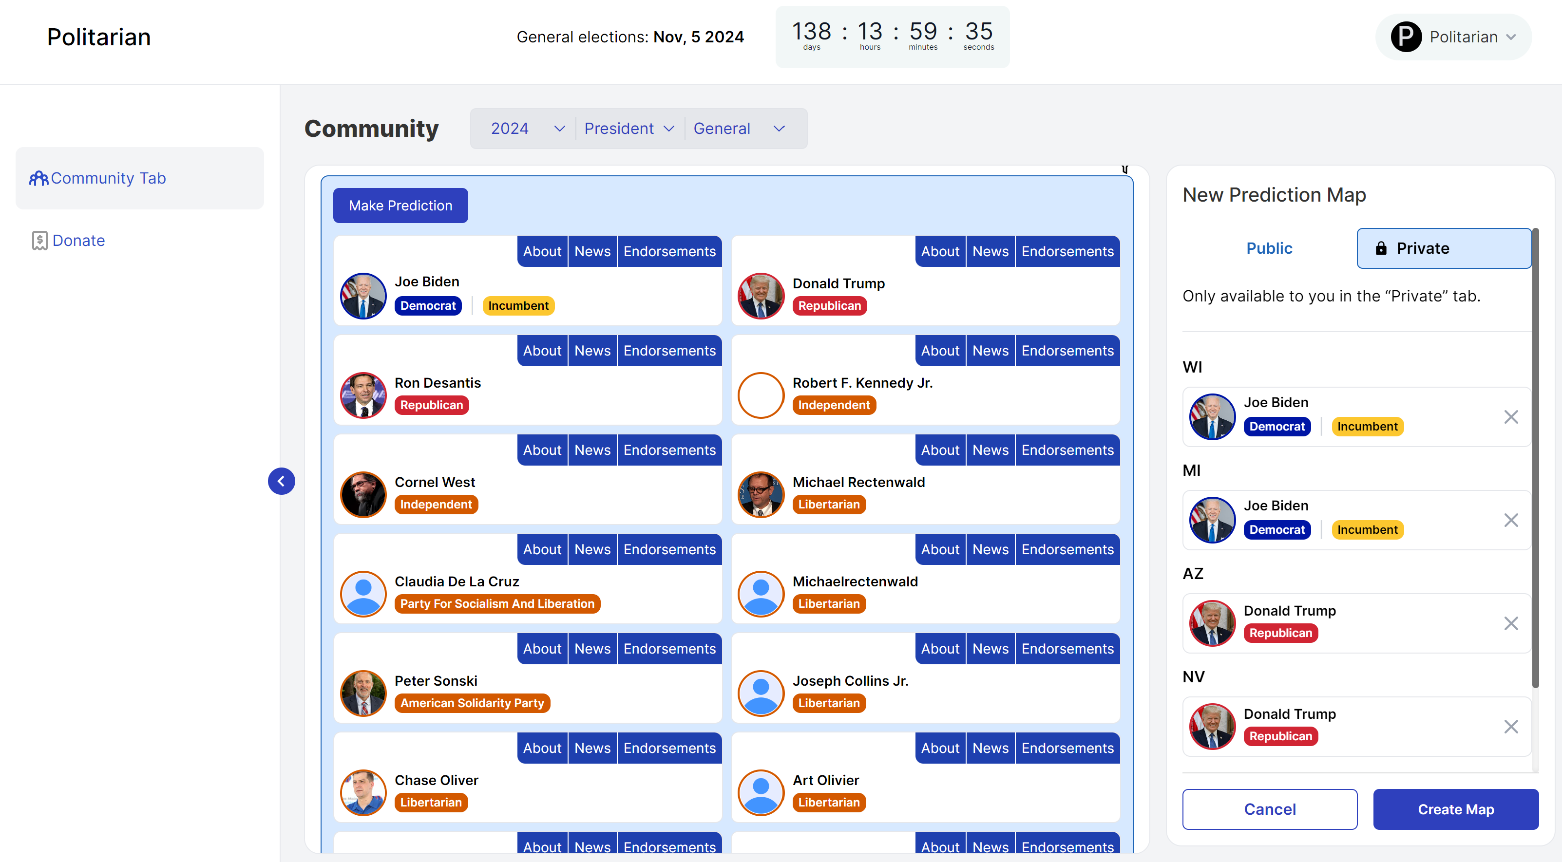Click Peter Sonski's portrait photo

pyautogui.click(x=363, y=693)
